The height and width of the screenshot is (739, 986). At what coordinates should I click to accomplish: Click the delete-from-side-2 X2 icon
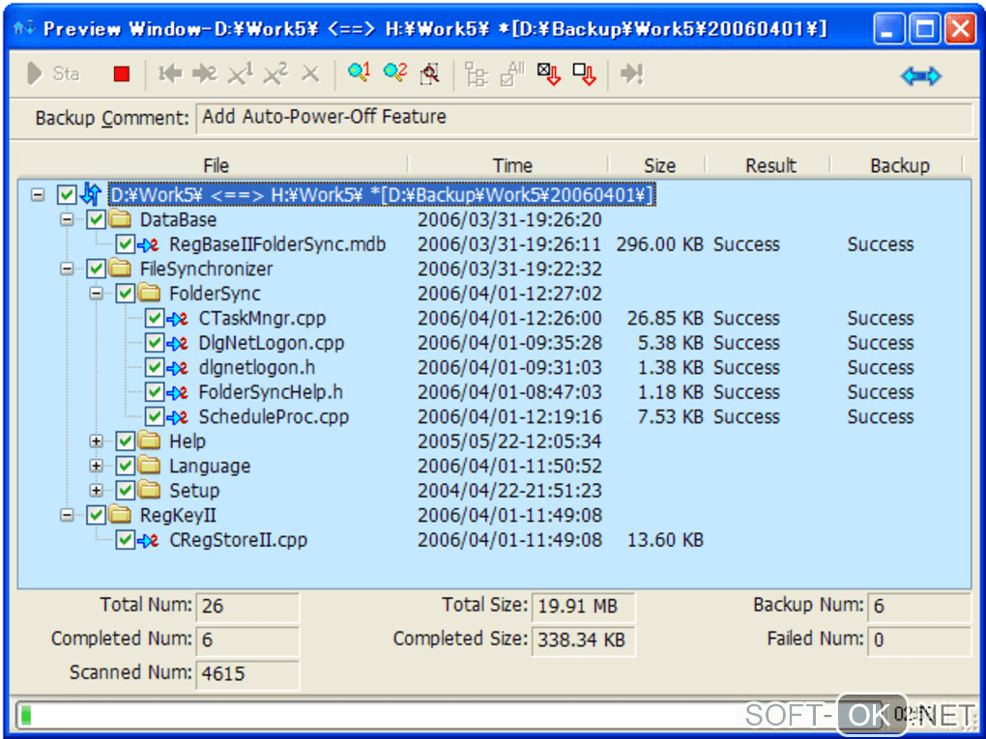coord(275,74)
